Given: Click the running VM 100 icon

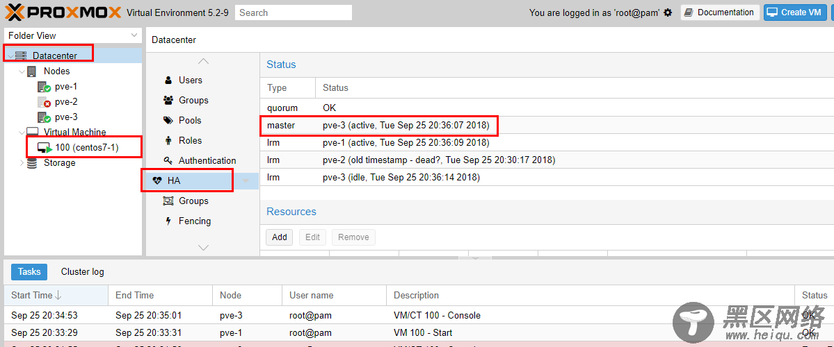Looking at the screenshot, I should [45, 148].
